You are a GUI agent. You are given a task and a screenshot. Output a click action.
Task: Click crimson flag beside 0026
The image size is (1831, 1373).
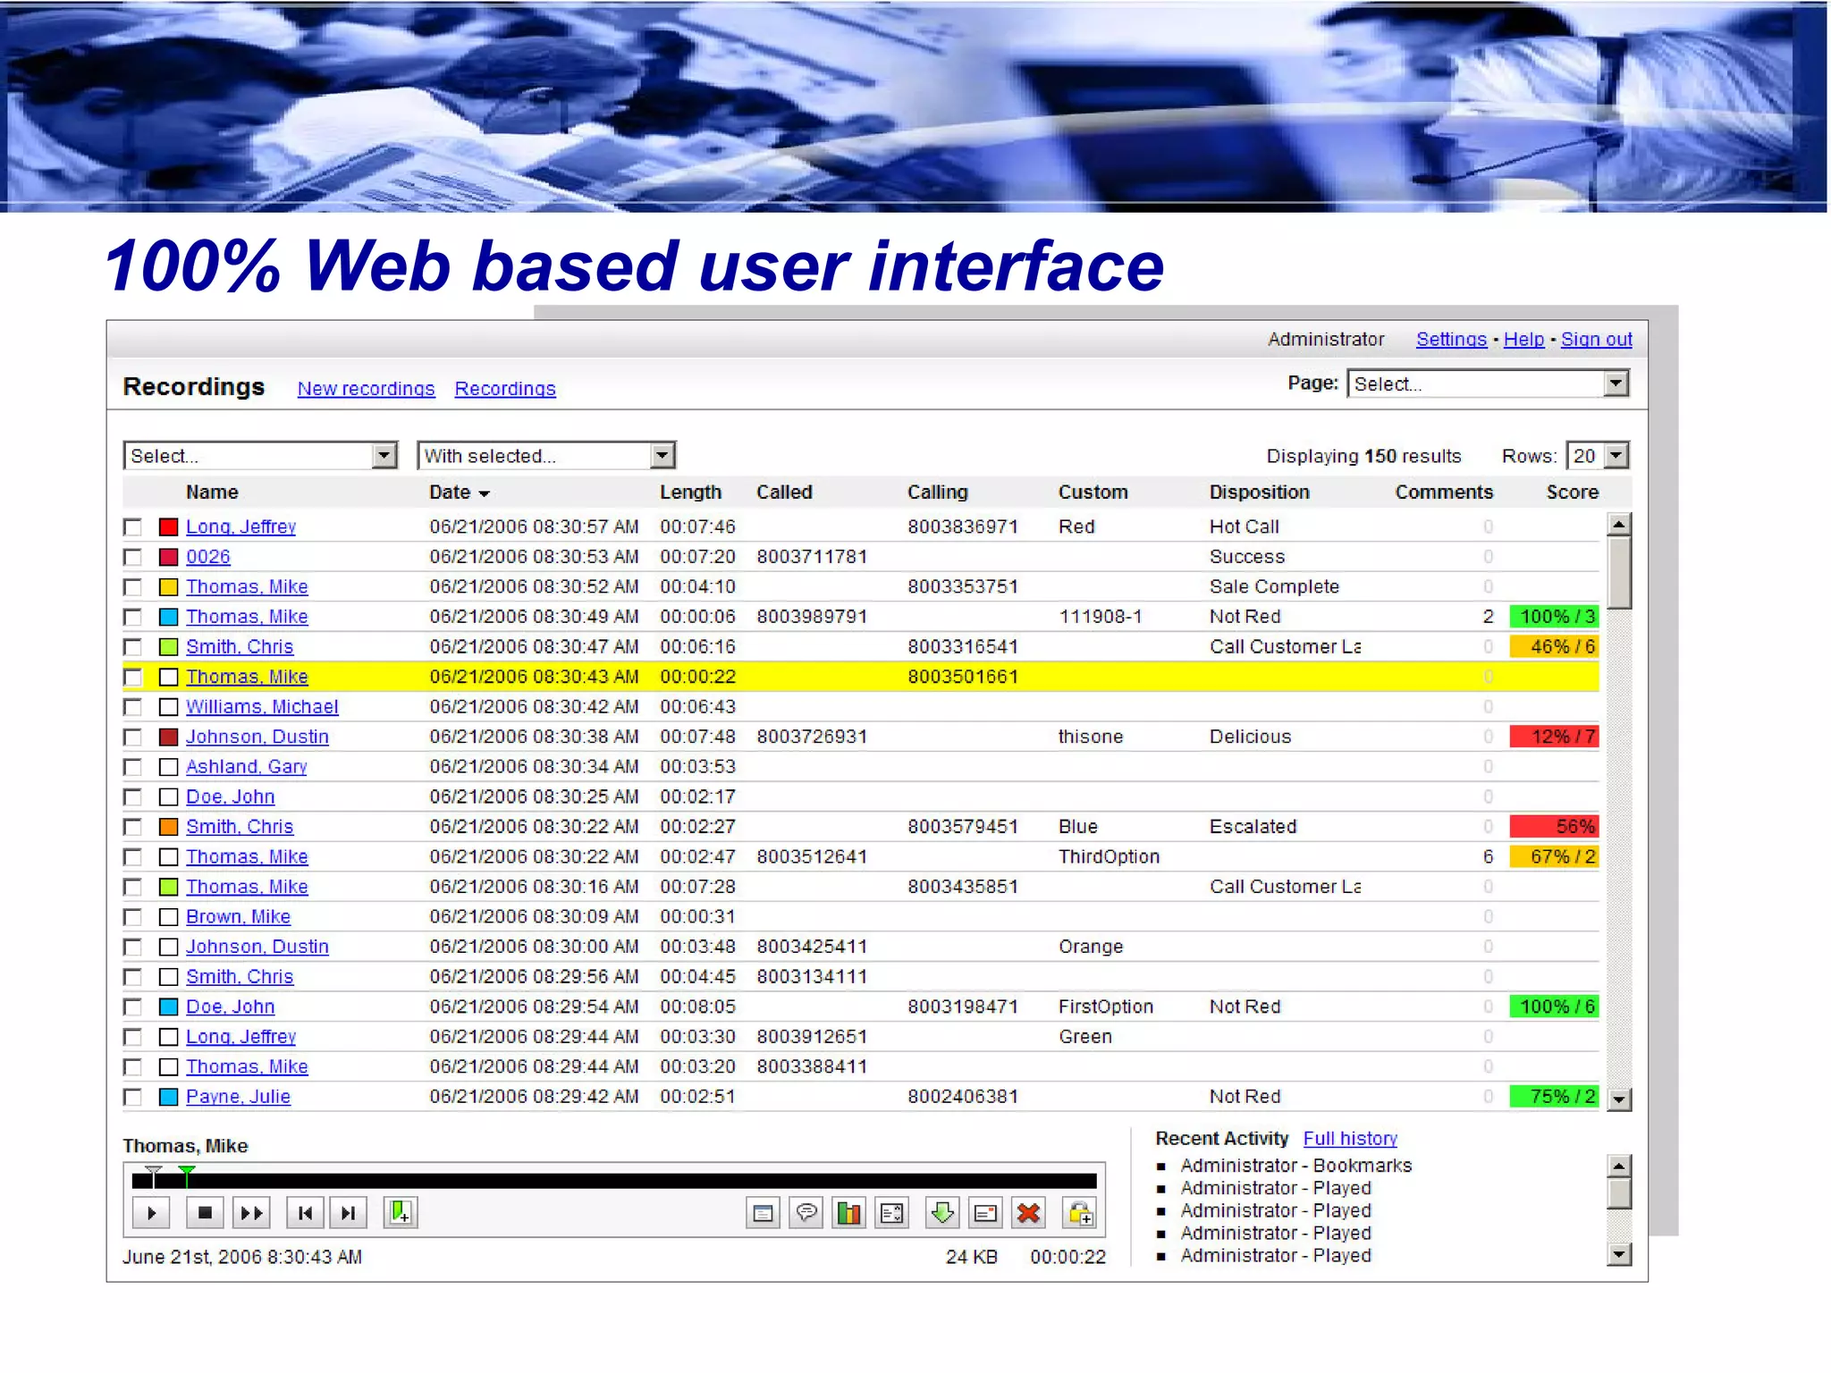click(168, 557)
